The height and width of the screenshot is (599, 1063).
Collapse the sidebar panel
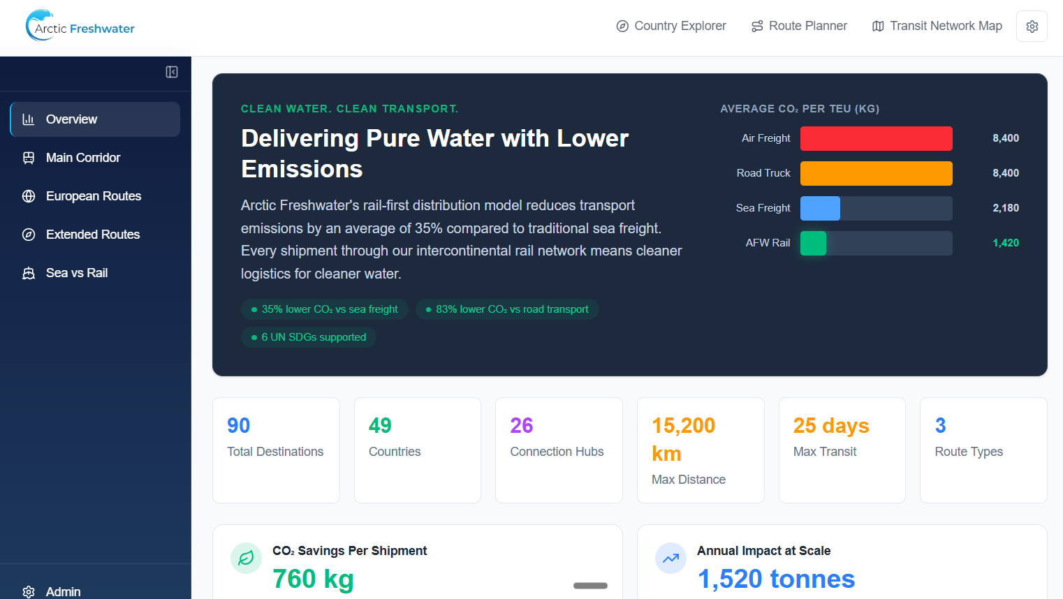[x=171, y=72]
